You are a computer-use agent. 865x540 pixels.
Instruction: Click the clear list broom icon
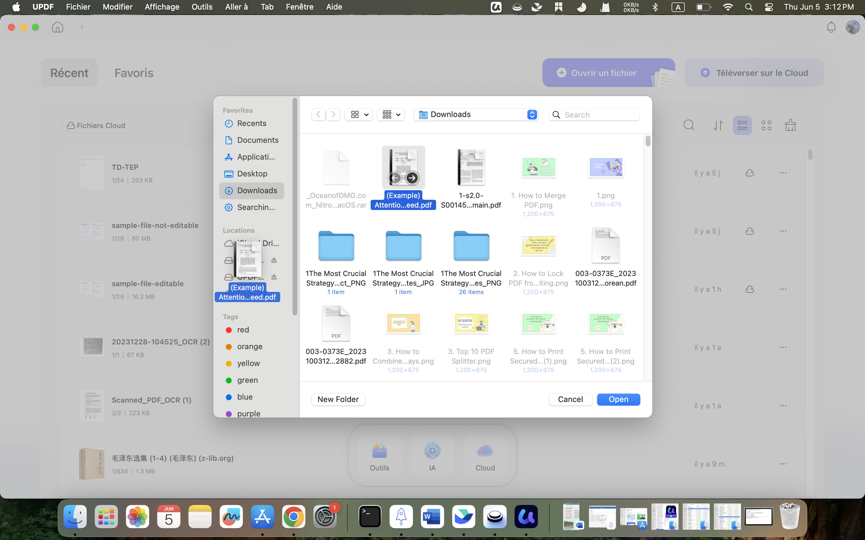coord(790,125)
